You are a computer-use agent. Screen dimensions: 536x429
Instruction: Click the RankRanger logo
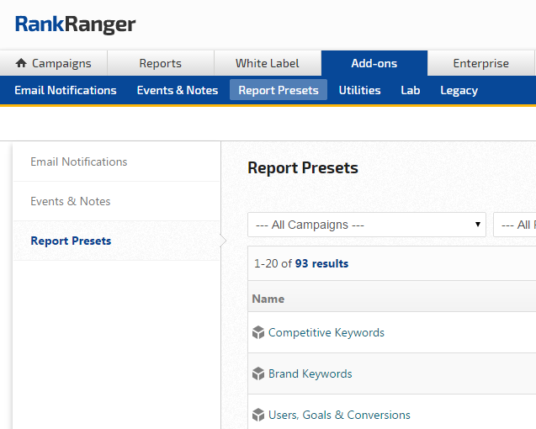coord(75,24)
